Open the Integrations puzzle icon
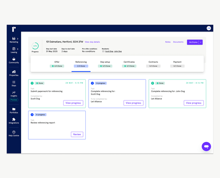Screen dimensions: 220x178 coord(14,119)
